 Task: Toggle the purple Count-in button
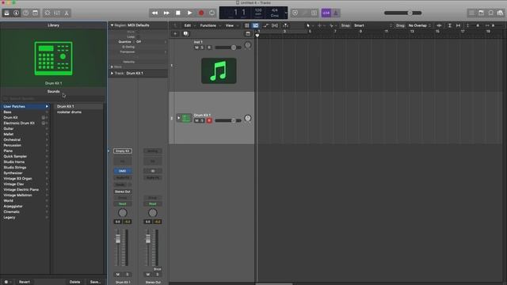pyautogui.click(x=326, y=13)
